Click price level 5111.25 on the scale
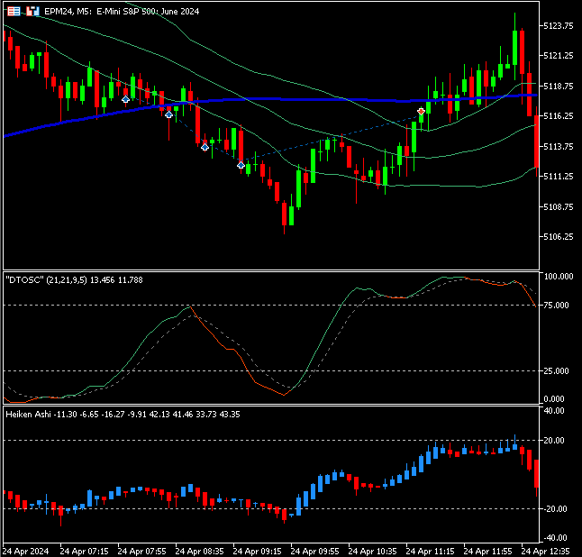582x557 pixels. coord(559,177)
